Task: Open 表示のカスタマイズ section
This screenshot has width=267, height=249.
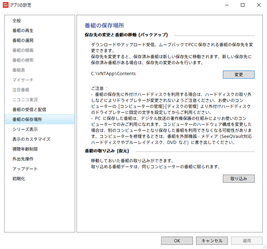Action: [31, 139]
